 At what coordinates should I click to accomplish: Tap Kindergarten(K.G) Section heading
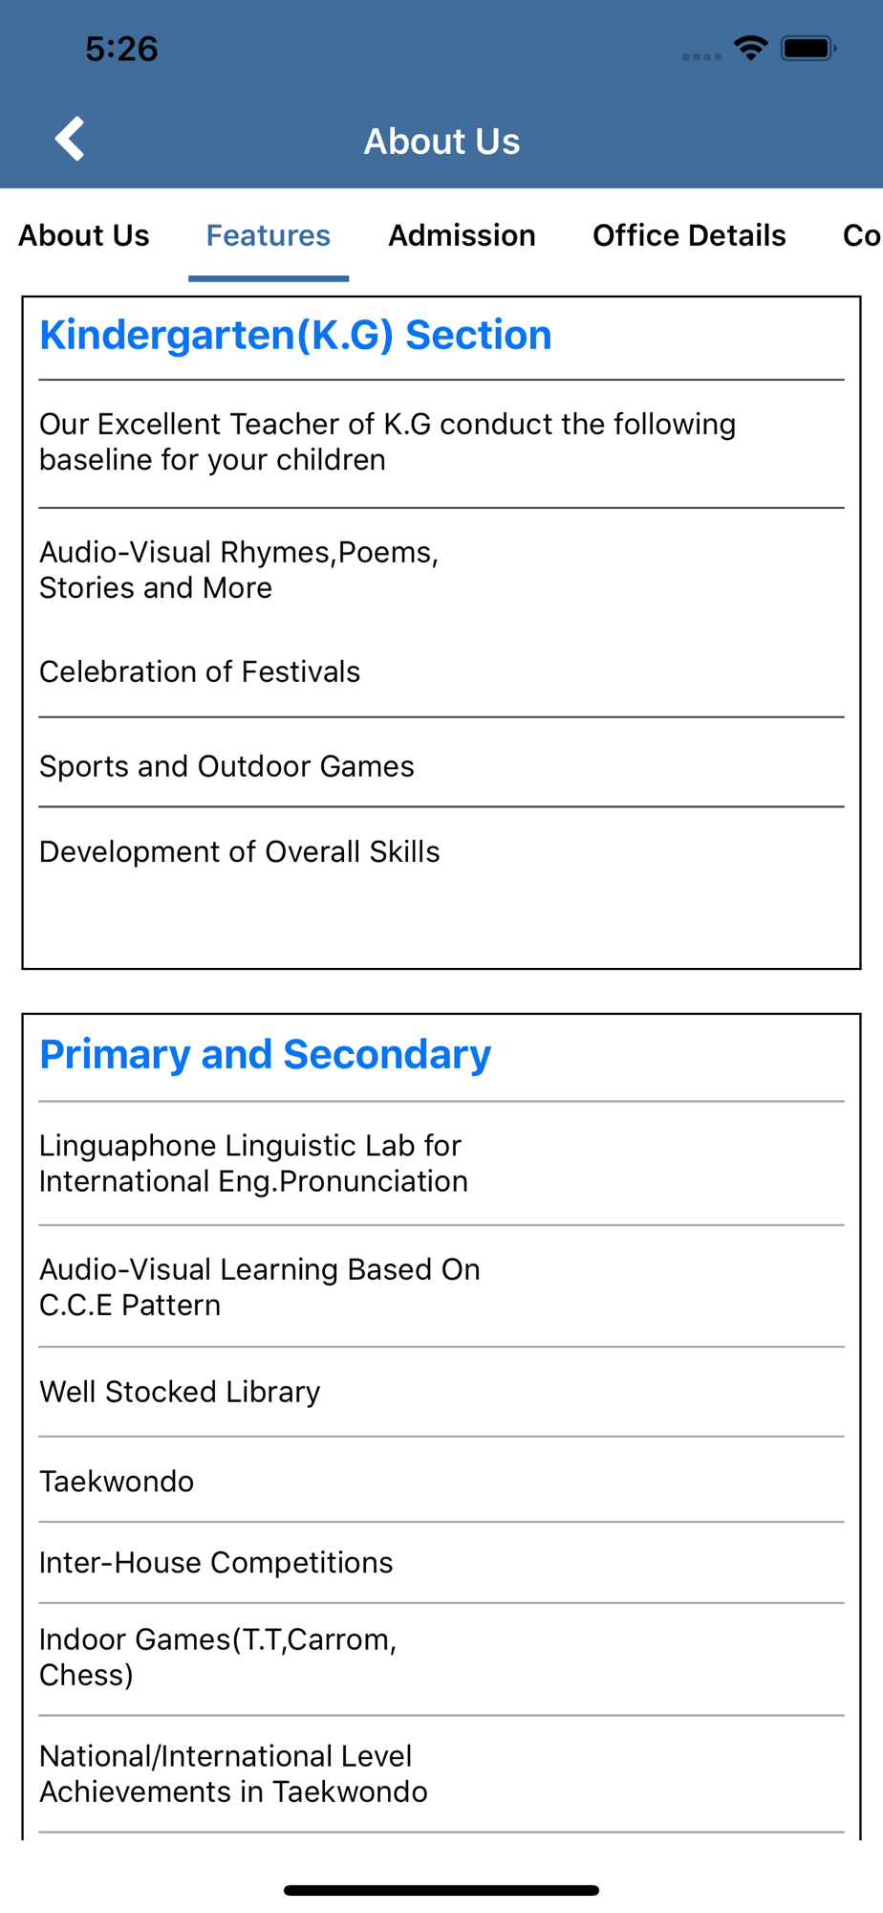pyautogui.click(x=295, y=335)
